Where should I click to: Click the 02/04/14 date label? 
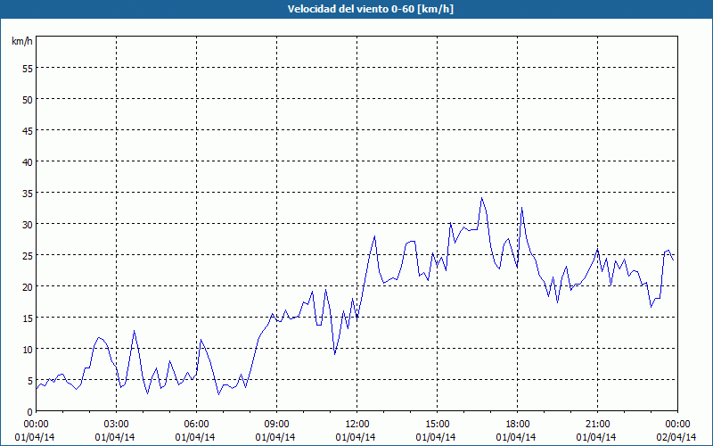click(x=676, y=437)
